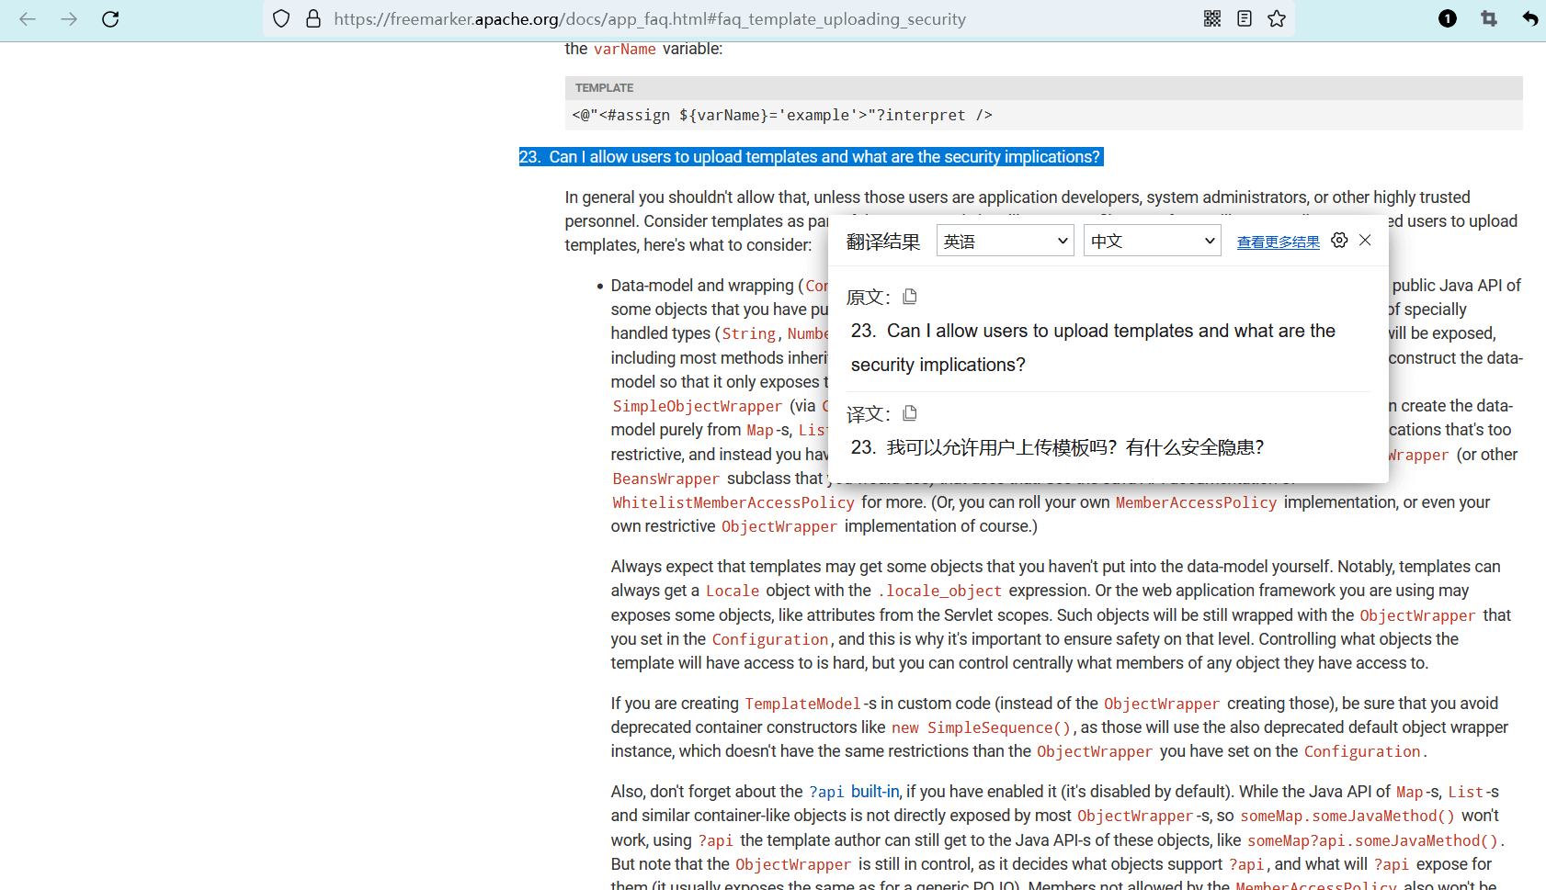This screenshot has width=1546, height=890.
Task: Reload the page with the refresh icon
Action: coord(110,19)
